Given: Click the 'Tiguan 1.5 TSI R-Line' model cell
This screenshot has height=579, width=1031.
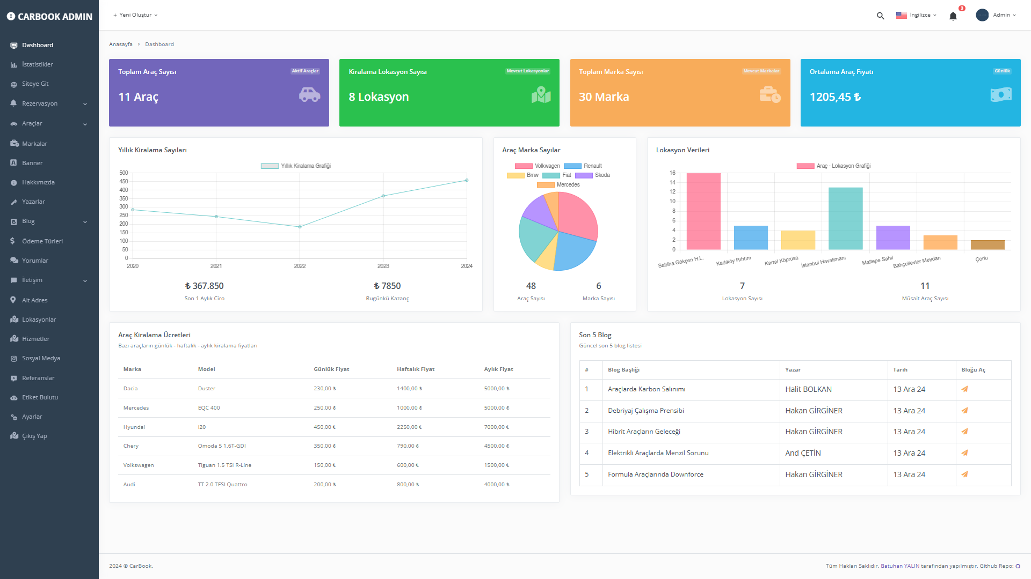Looking at the screenshot, I should (224, 465).
